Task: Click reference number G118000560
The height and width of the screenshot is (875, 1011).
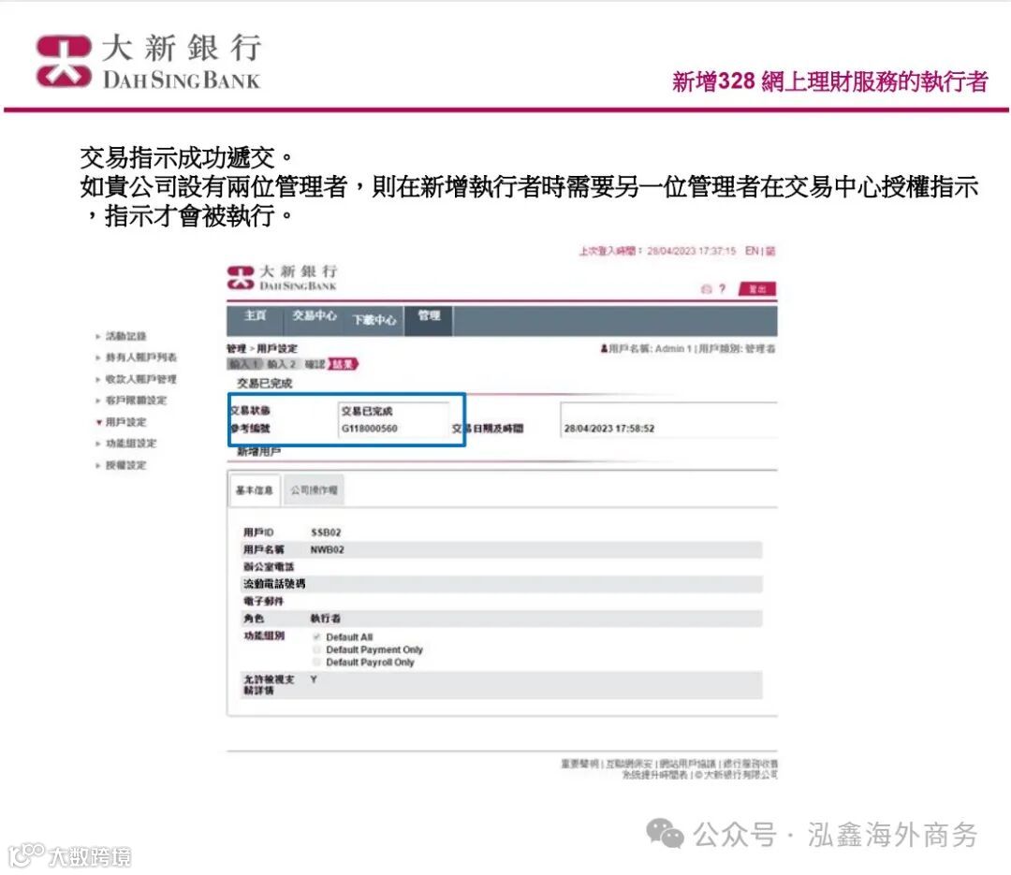Action: [x=369, y=429]
